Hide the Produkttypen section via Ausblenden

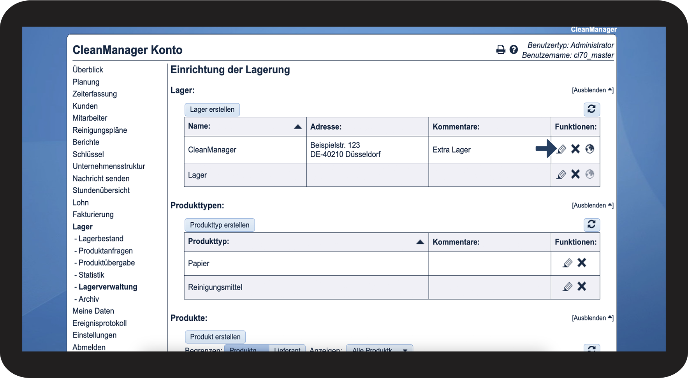click(592, 206)
